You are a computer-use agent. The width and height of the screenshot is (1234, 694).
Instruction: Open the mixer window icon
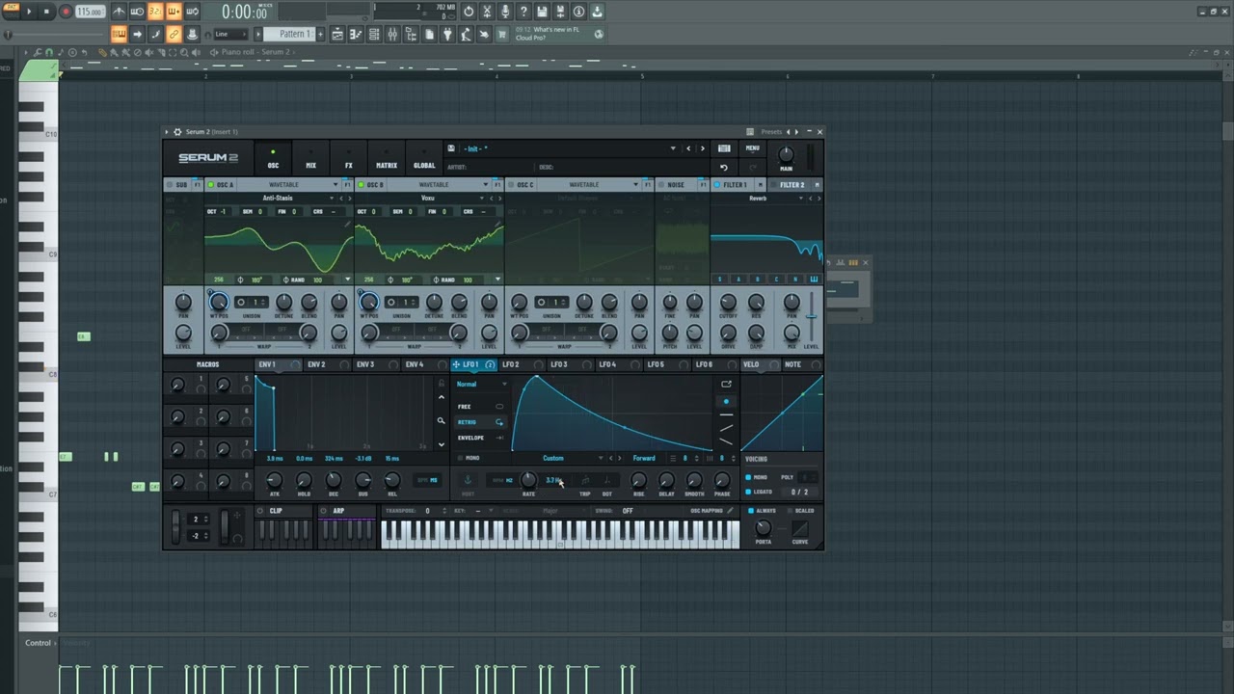[392, 34]
